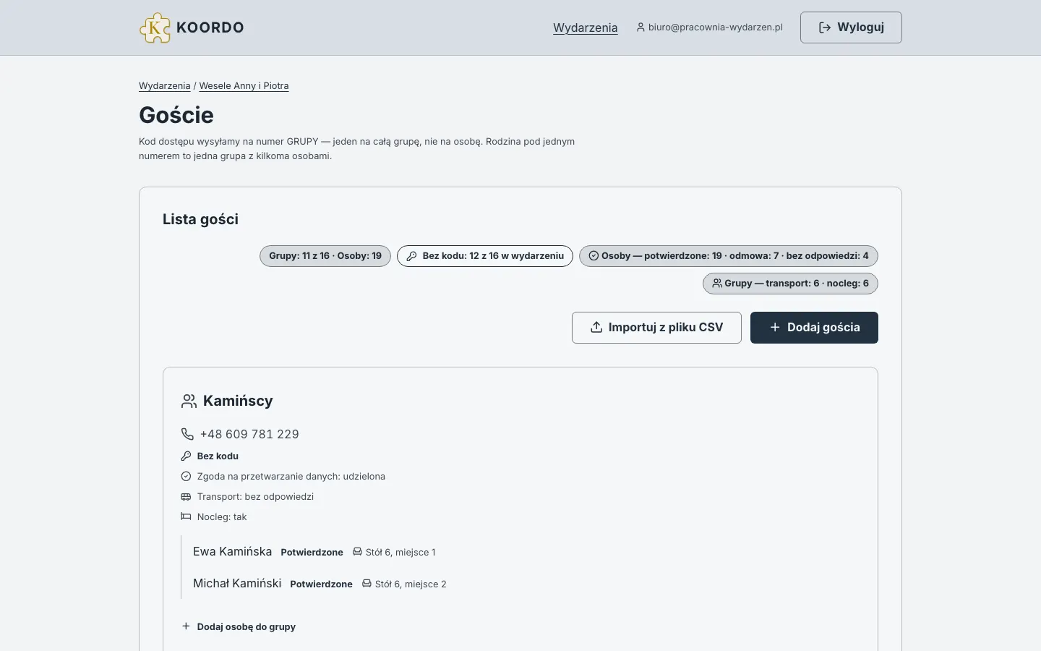1041x651 pixels.
Task: Click the Koordo puzzle logo icon
Action: pyautogui.click(x=155, y=27)
